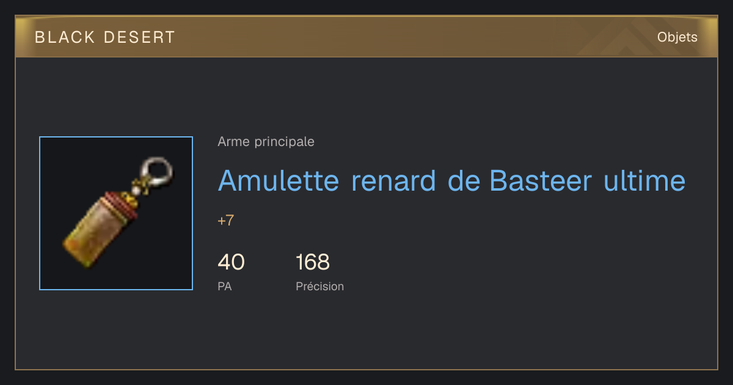Viewport: 733px width, 385px height.
Task: Click the 40 attack value
Action: (x=232, y=262)
